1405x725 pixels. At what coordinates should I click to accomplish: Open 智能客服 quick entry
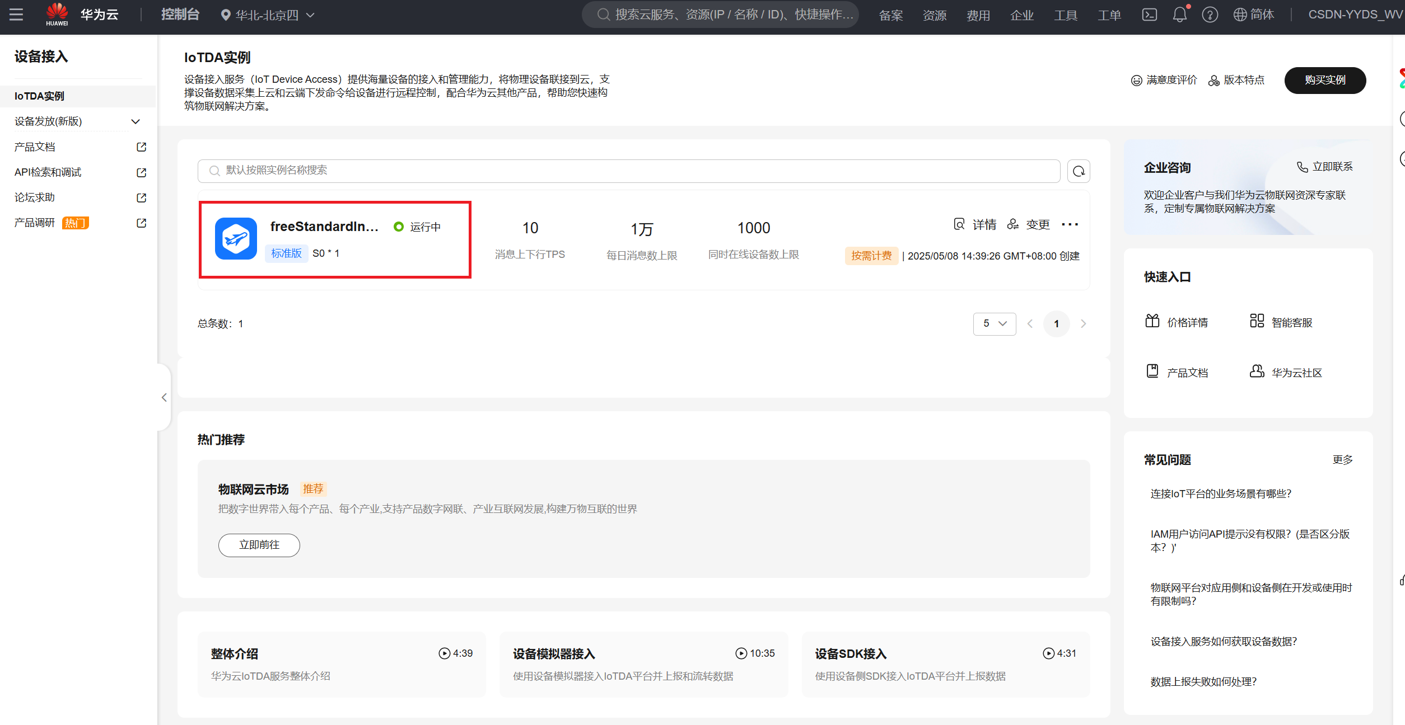click(x=1281, y=322)
